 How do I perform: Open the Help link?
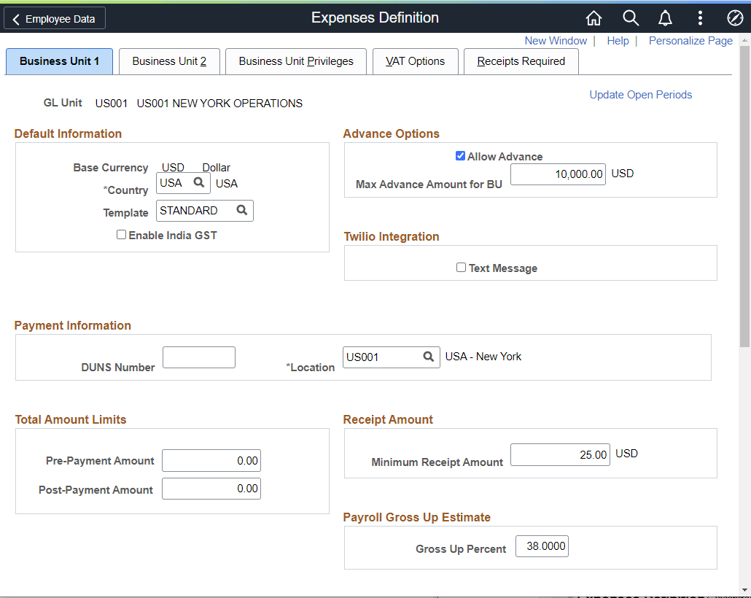click(618, 41)
